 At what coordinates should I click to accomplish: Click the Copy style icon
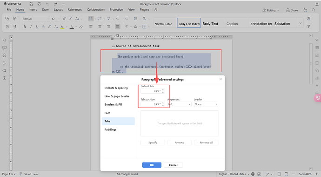[14, 27]
